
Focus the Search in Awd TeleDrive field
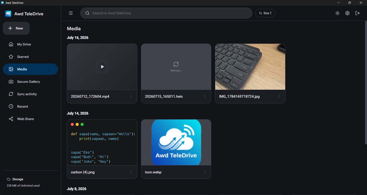[166, 13]
